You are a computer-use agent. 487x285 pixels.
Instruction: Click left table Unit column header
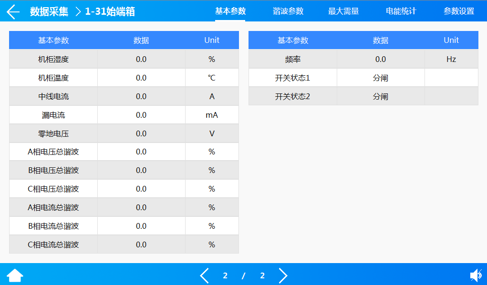pyautogui.click(x=212, y=40)
